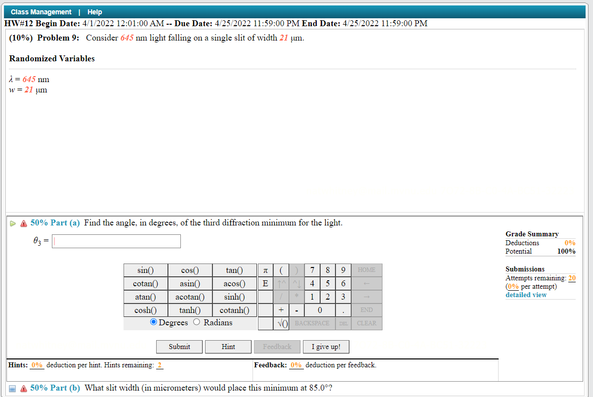The image size is (593, 397).
Task: Click the tanh() key on the keypad
Action: click(x=190, y=310)
